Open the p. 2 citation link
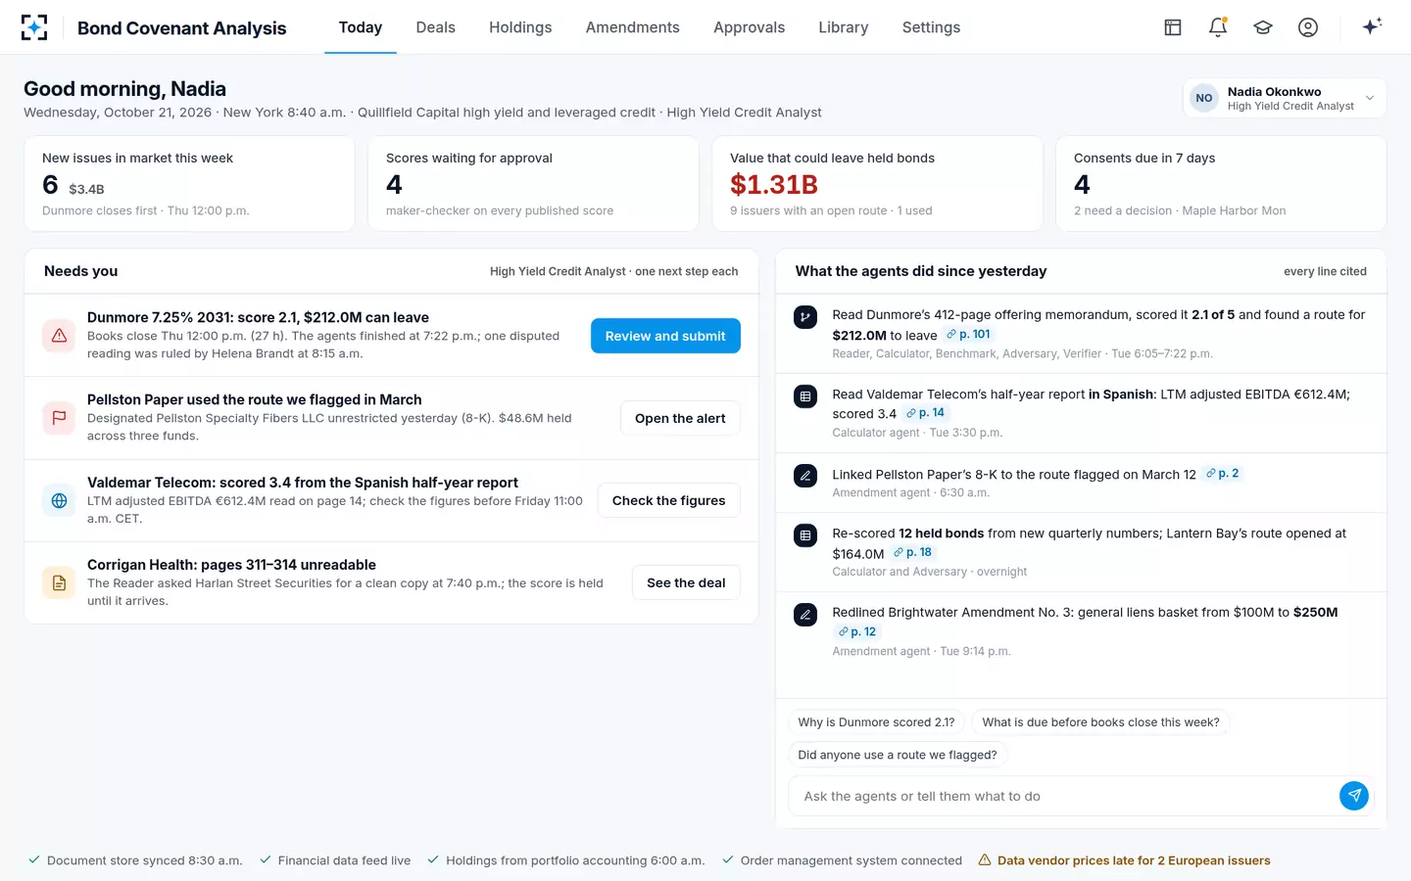1411x881 pixels. coord(1222,474)
